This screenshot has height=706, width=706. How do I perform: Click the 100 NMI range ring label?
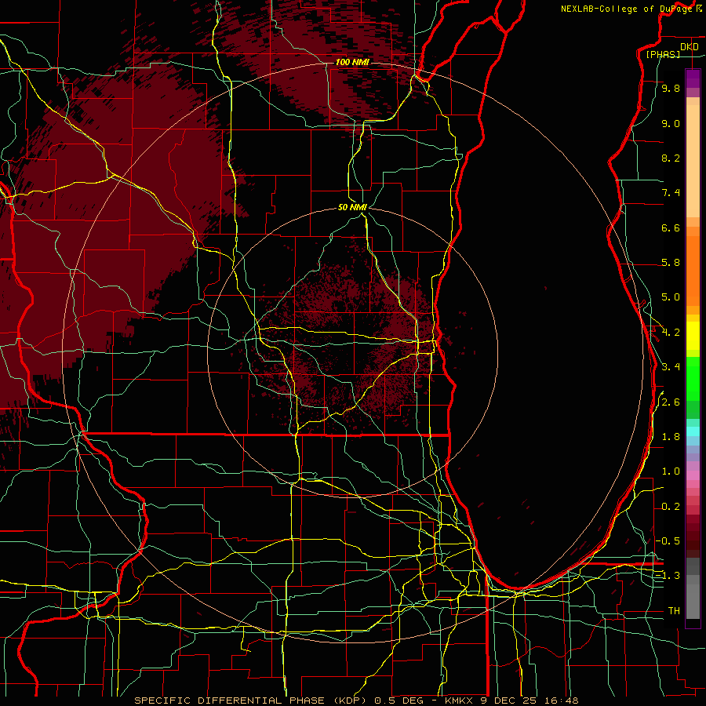(x=352, y=62)
